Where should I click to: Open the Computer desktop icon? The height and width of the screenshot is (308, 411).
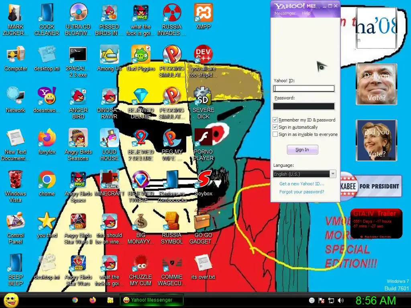click(x=15, y=55)
